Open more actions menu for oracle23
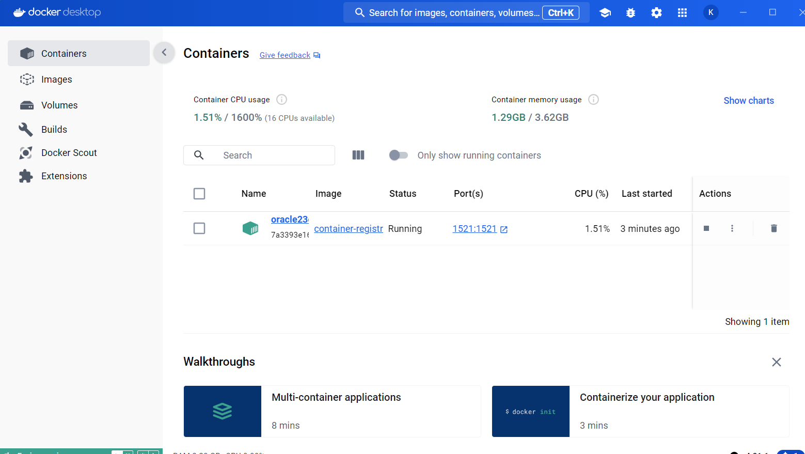Viewport: 805px width, 454px height. click(x=732, y=228)
